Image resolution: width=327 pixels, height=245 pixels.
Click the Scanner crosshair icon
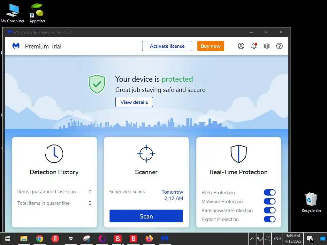pyautogui.click(x=146, y=154)
